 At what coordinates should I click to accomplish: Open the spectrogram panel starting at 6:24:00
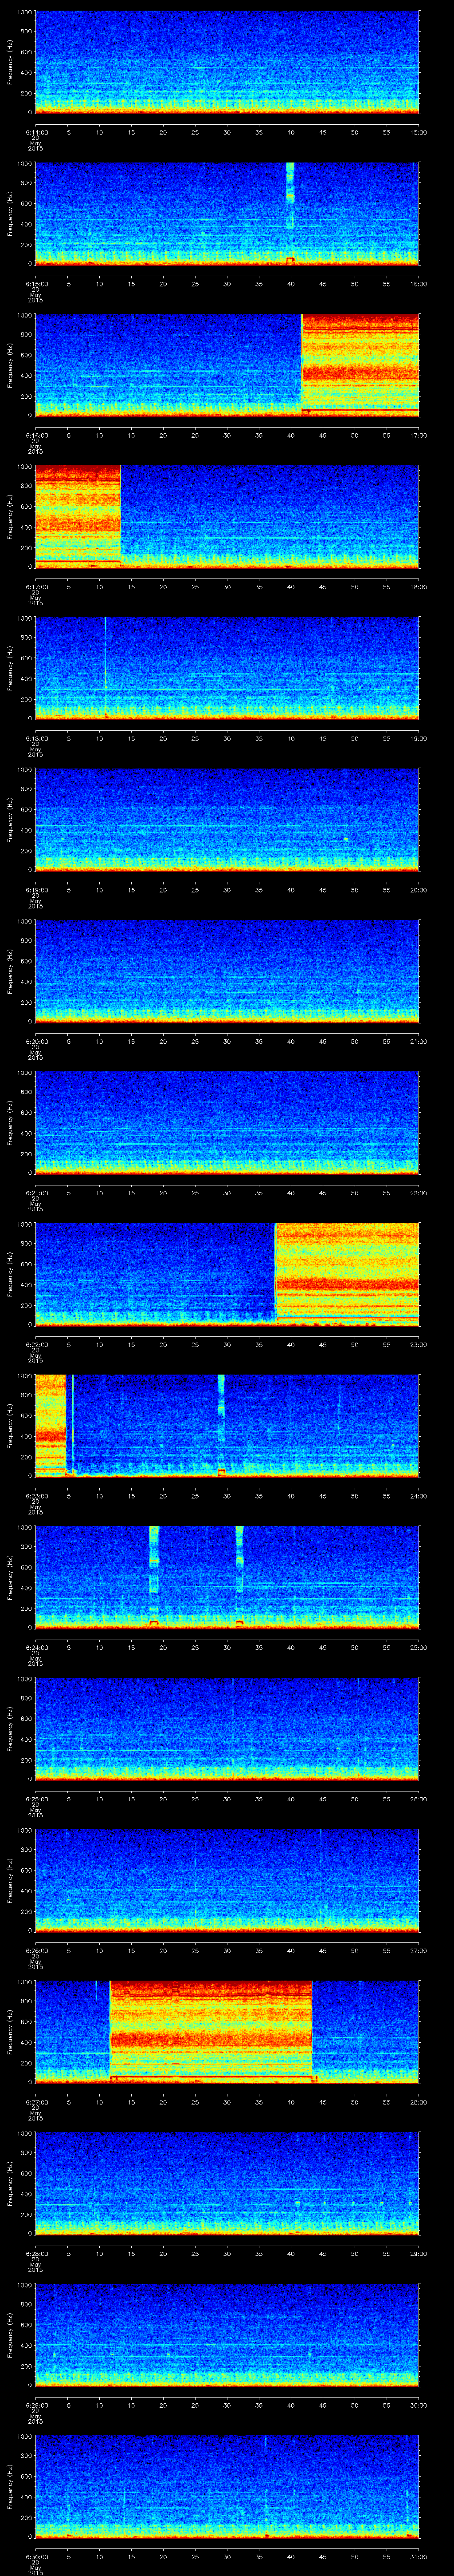tap(227, 1577)
